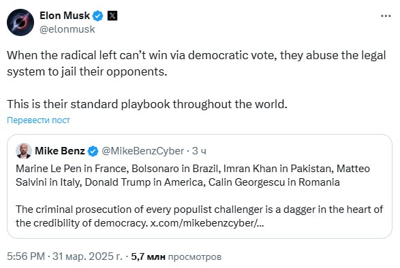400x268 pixels.
Task: Click the 31 мар. 2025 г. date
Action: click(x=87, y=256)
